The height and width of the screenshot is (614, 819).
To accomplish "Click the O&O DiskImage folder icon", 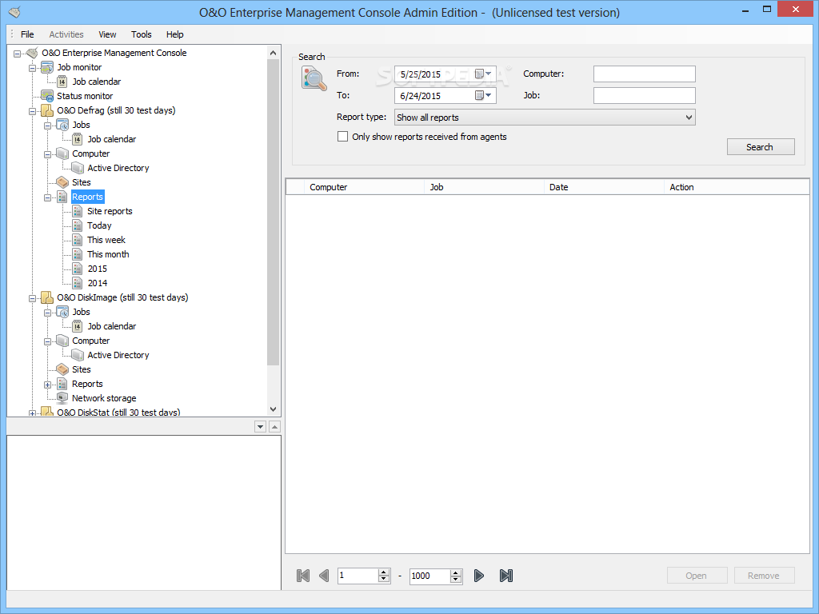I will point(47,297).
